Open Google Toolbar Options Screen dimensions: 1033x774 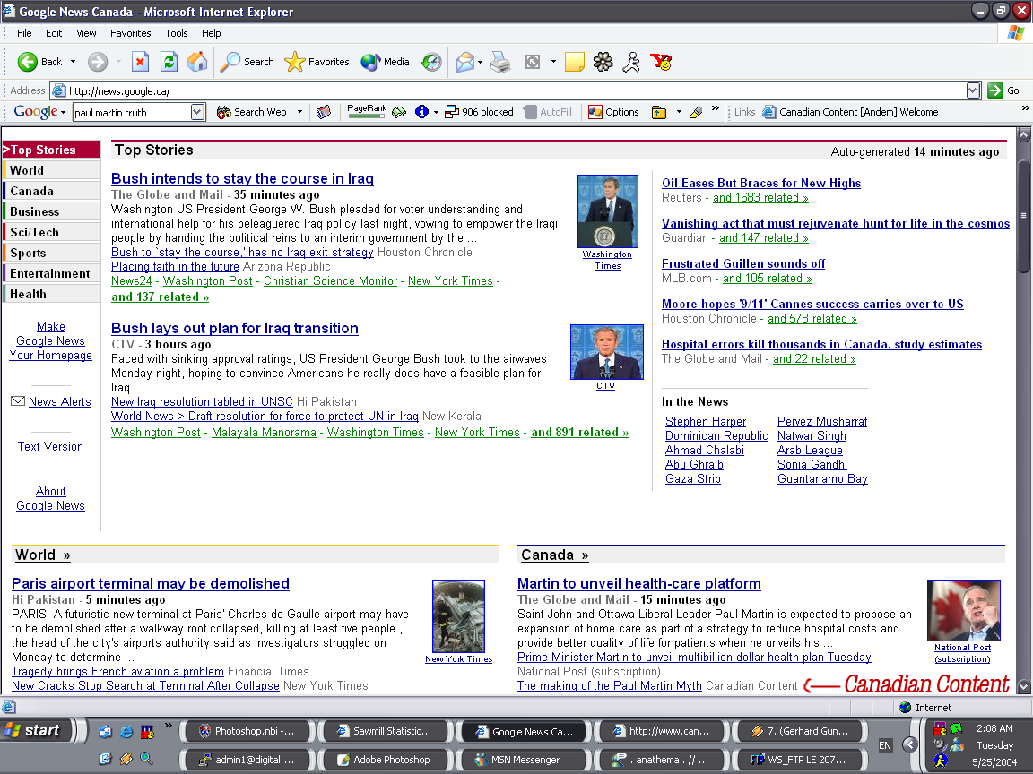613,112
